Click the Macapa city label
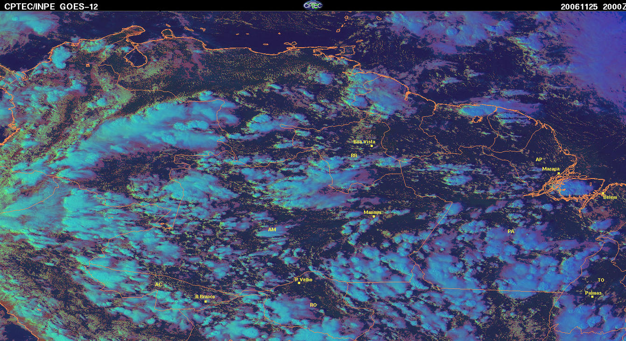Screen dimensions: 626x341 (x=551, y=169)
